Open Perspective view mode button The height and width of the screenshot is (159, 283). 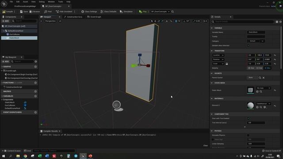(x=50, y=21)
